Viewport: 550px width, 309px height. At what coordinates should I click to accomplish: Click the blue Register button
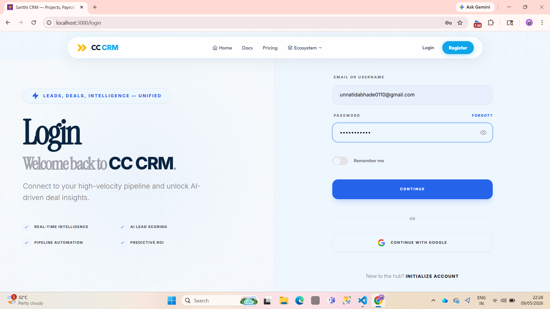(x=458, y=48)
